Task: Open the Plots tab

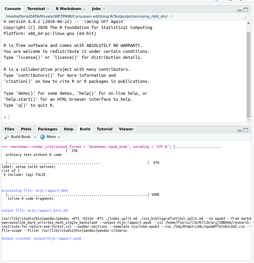Action: click(x=26, y=129)
